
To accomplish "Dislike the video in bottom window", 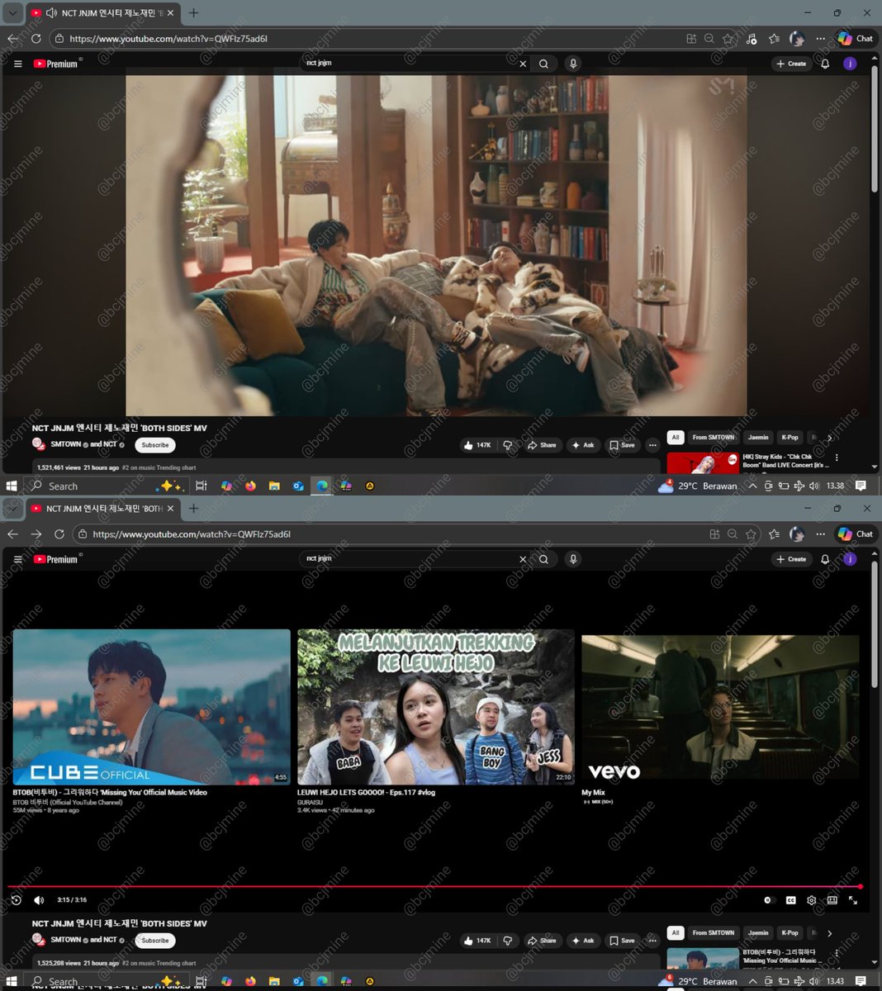I will click(x=507, y=941).
